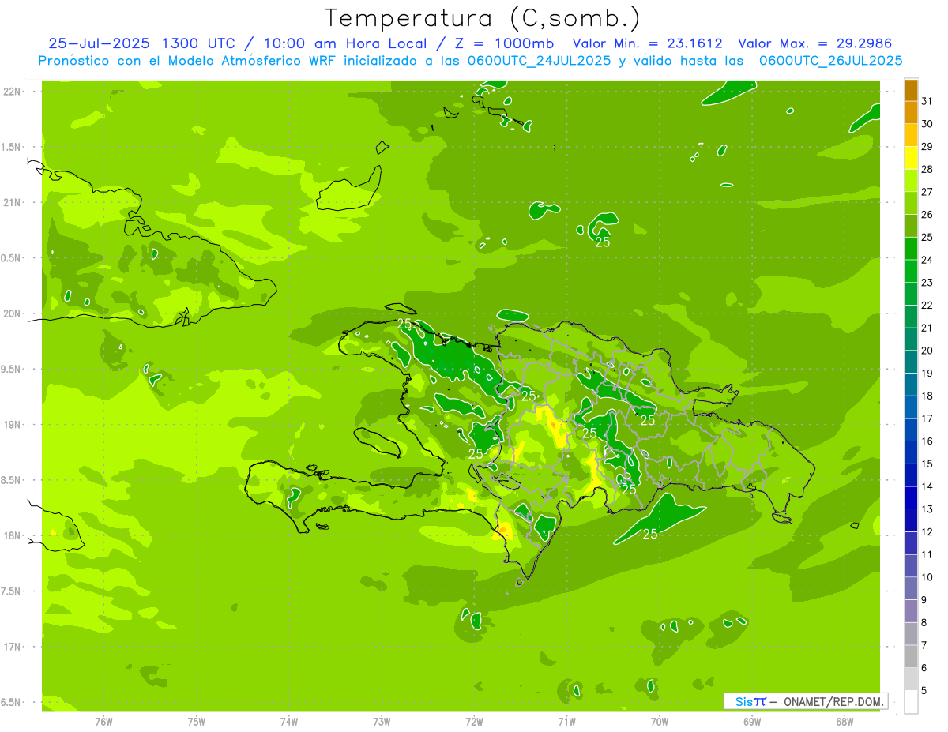Pick the yellow swatch between 28 and 29
This screenshot has height=732, width=948.
pyautogui.click(x=911, y=158)
